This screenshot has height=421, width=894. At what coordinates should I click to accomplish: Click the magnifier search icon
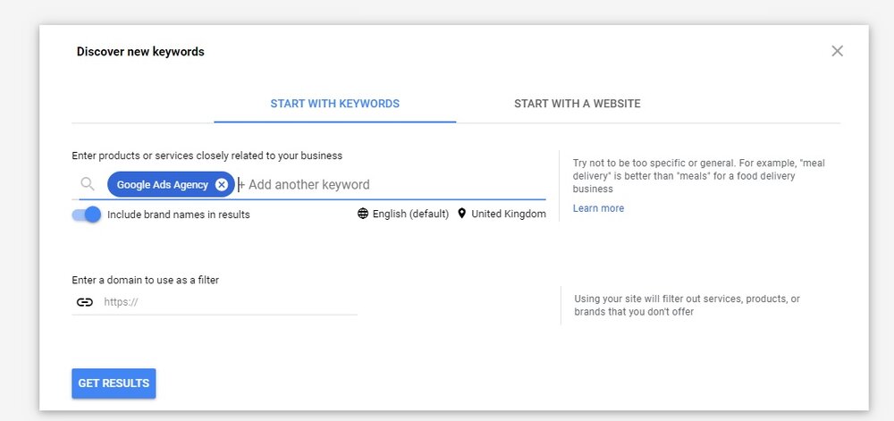[88, 184]
